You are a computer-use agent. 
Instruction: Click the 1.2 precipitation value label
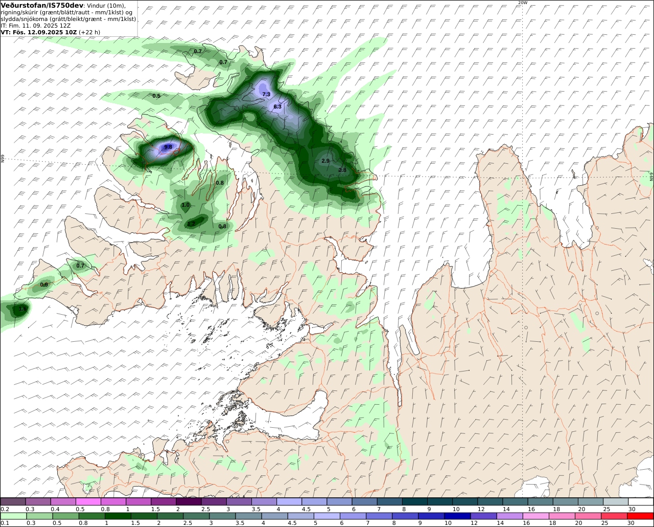(191, 224)
